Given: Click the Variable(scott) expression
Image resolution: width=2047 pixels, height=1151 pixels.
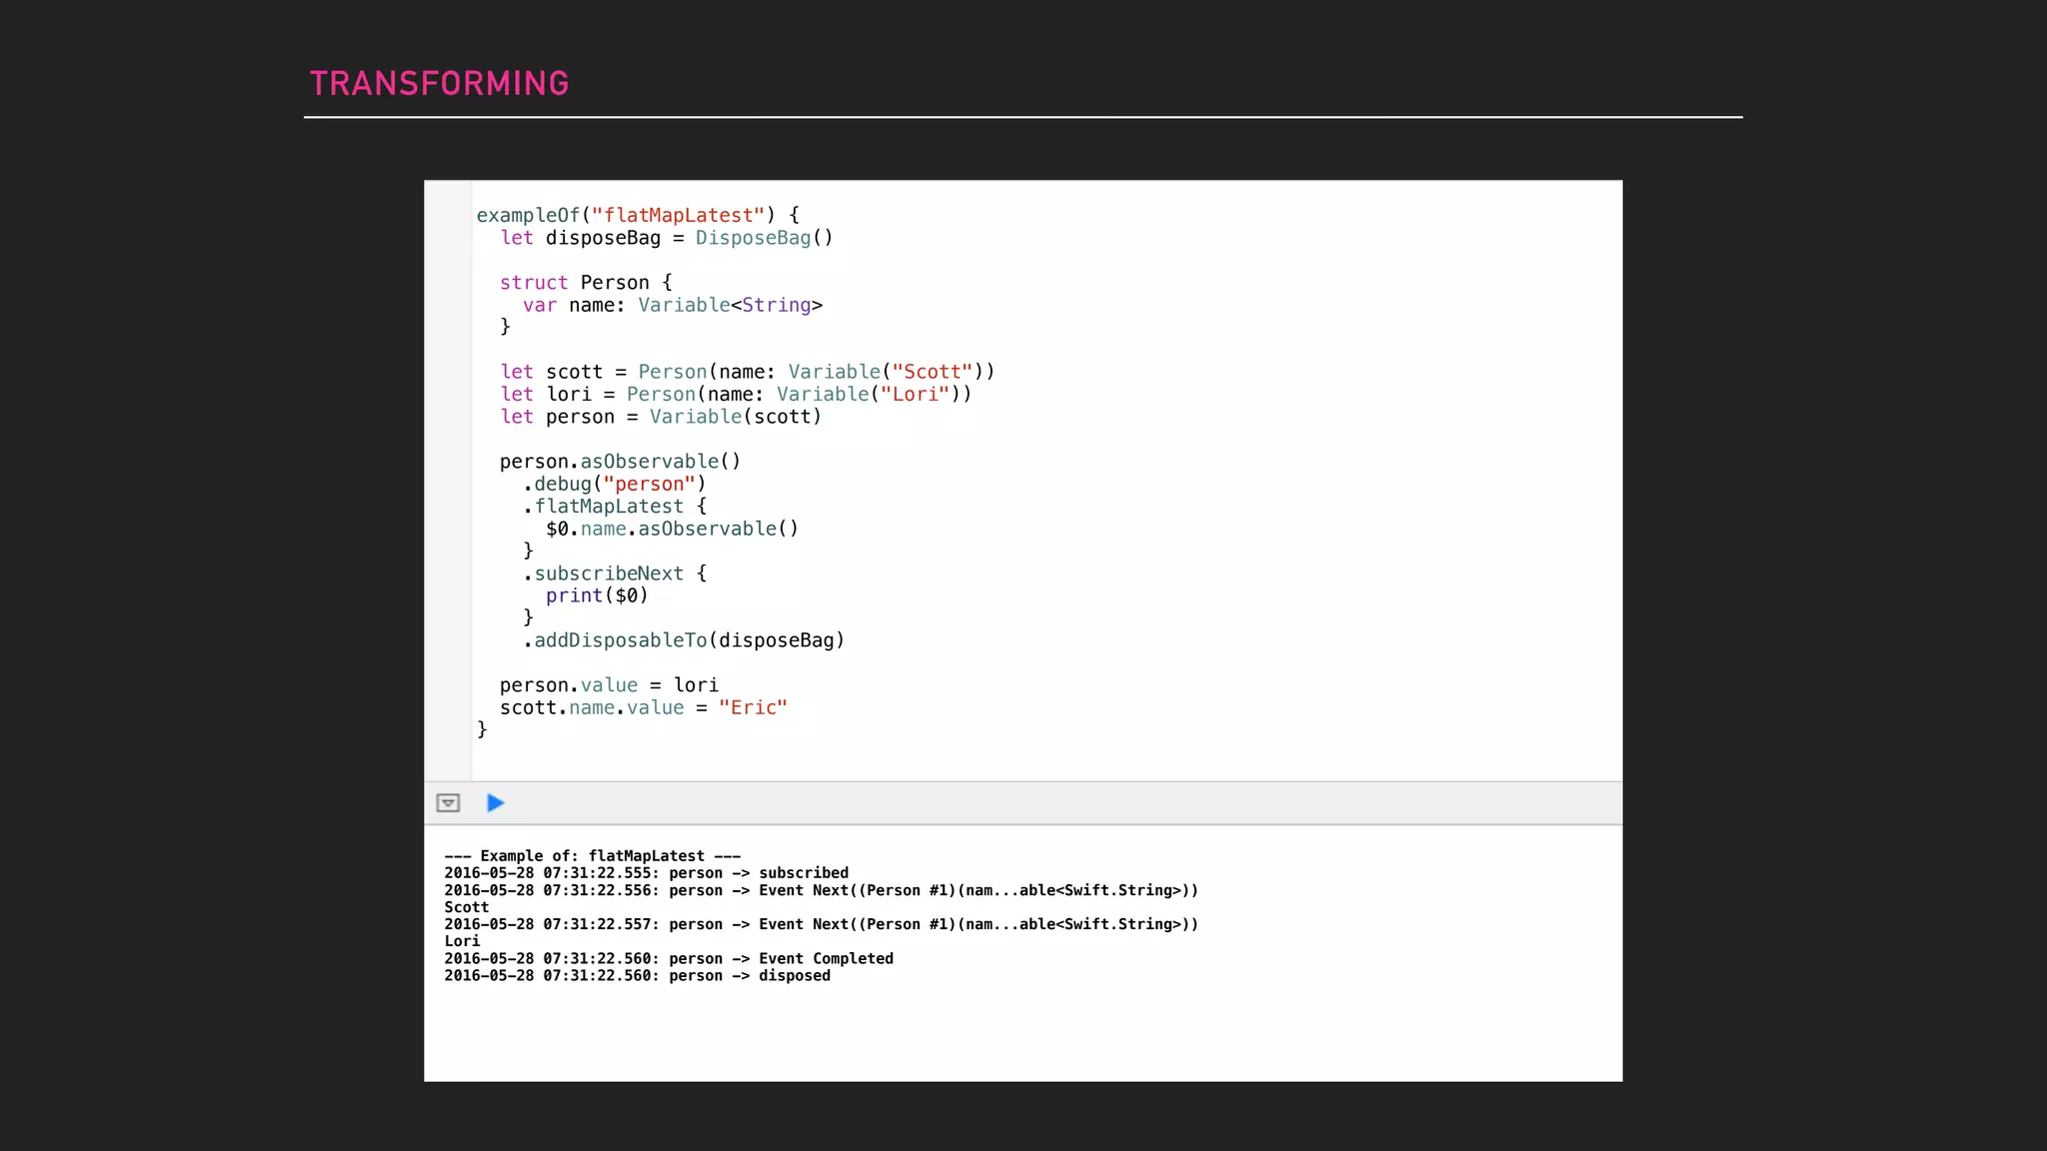Looking at the screenshot, I should (735, 417).
